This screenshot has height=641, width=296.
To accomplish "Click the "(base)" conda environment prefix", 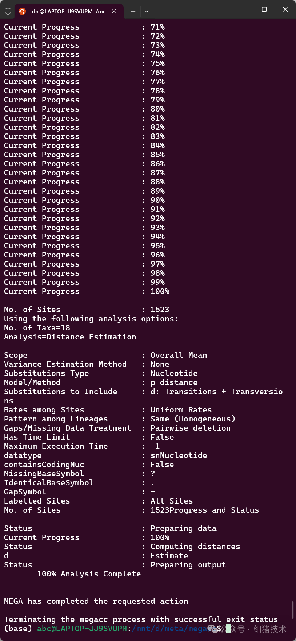I will [x=18, y=629].
